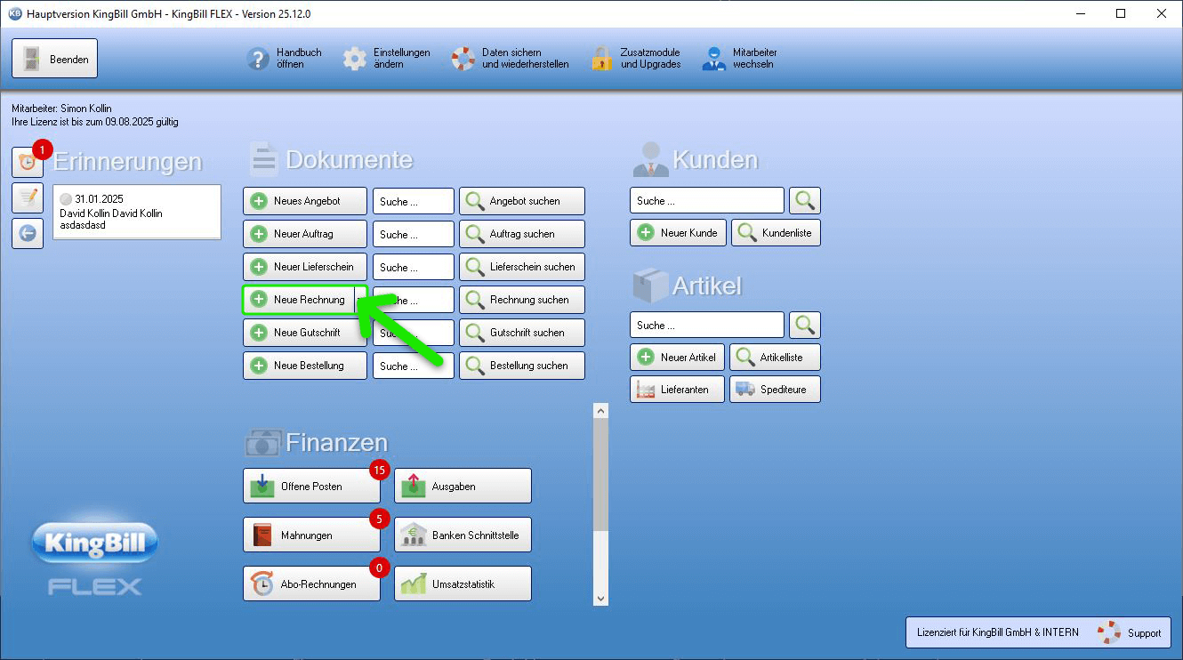Click Neue Bestellung button
The image size is (1183, 660).
[305, 366]
